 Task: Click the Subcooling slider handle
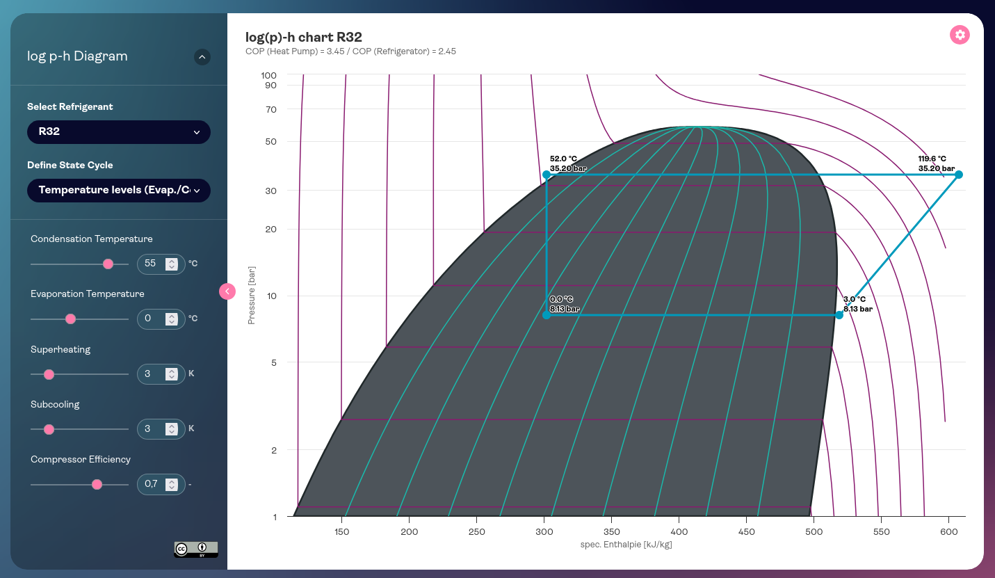coord(49,429)
